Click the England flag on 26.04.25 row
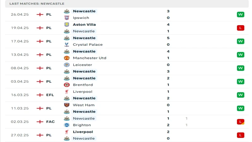 (40, 15)
